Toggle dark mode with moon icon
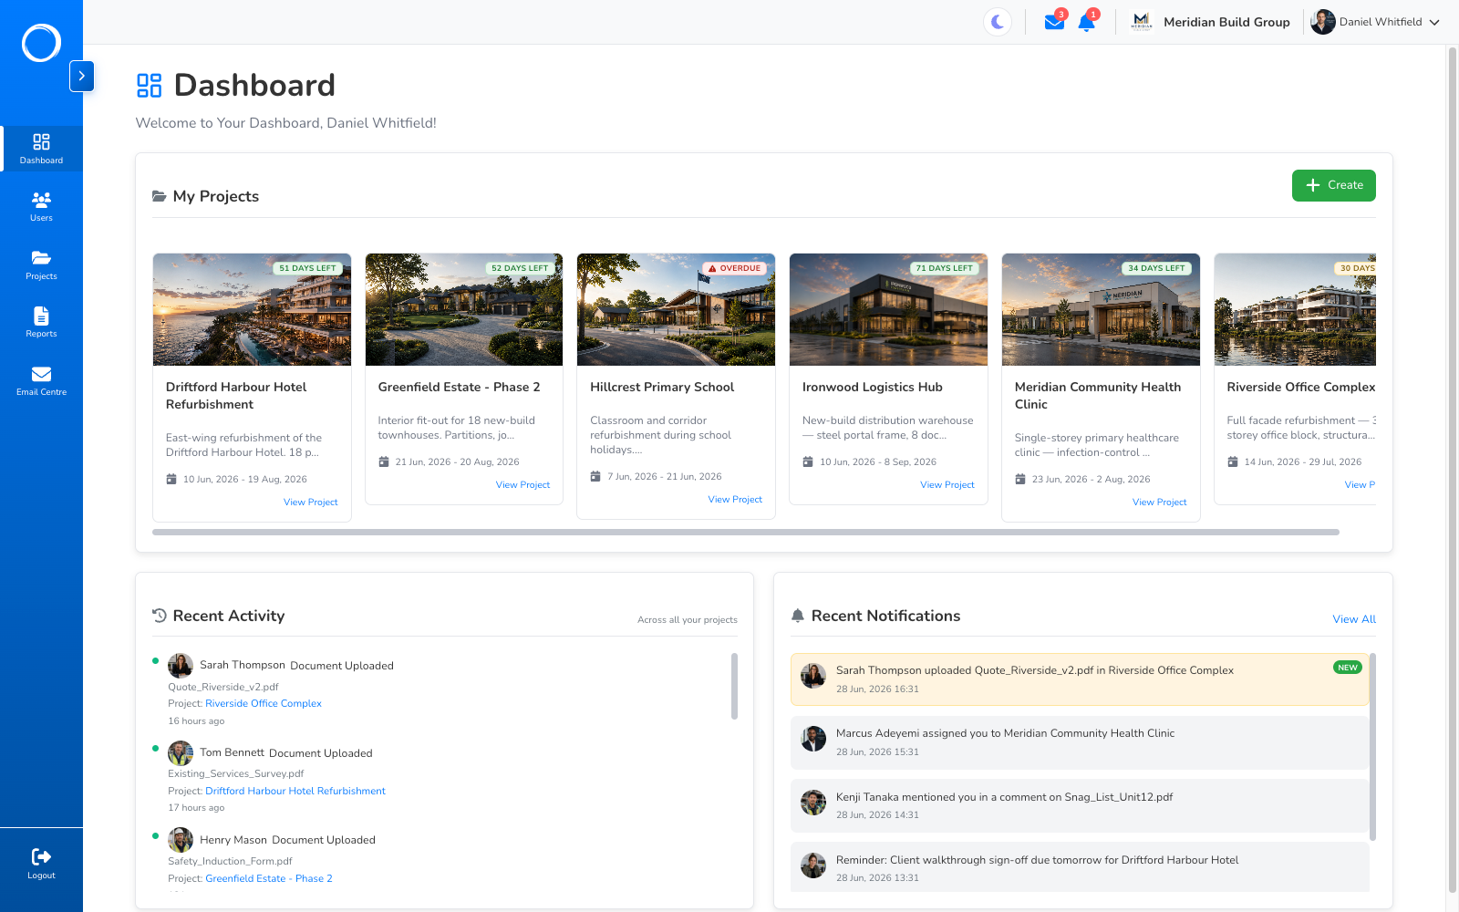 998,22
